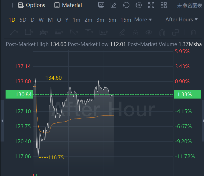Screen dimensions: 204x176
Task: Click the green 130.84 price marker
Action: click(x=19, y=94)
